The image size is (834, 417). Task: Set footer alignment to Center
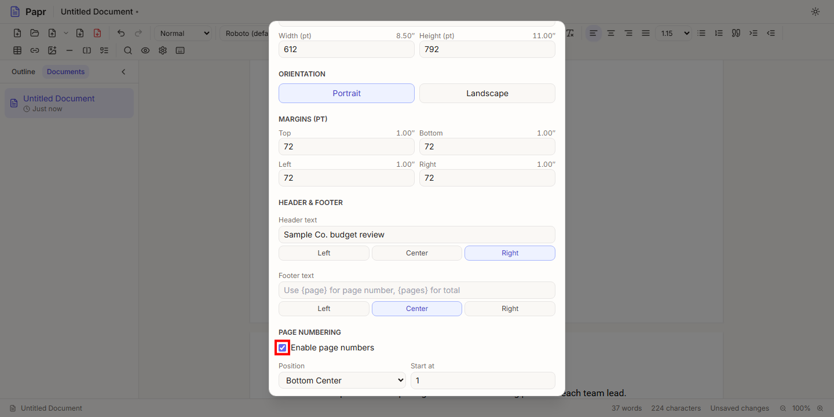tap(417, 309)
